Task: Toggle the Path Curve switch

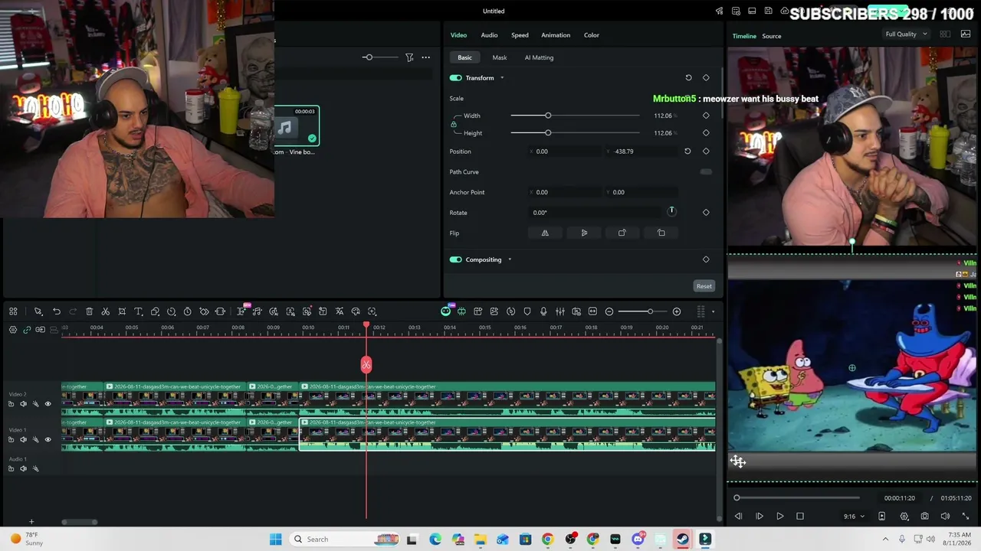Action: click(706, 172)
